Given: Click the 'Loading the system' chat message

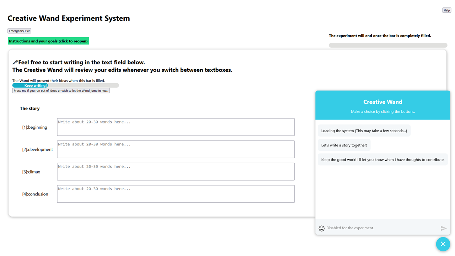Looking at the screenshot, I should coord(364,130).
